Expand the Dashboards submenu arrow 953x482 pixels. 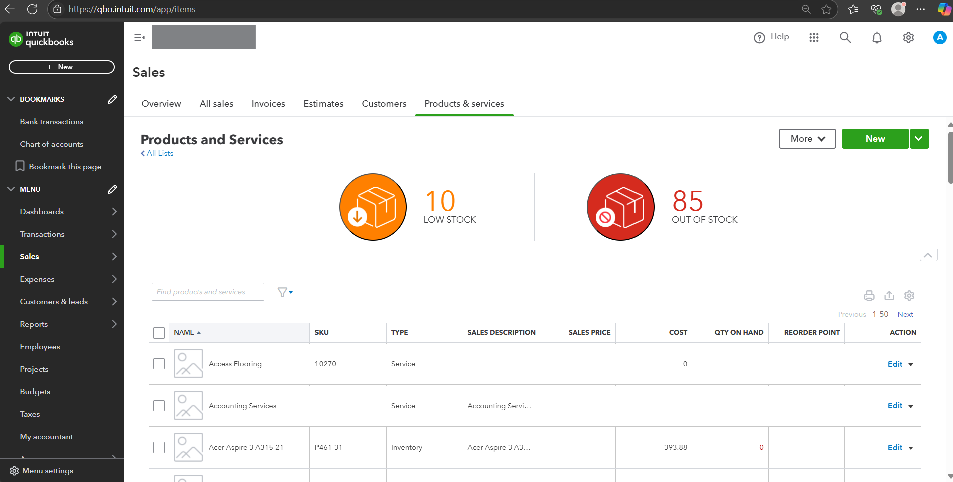(x=114, y=212)
